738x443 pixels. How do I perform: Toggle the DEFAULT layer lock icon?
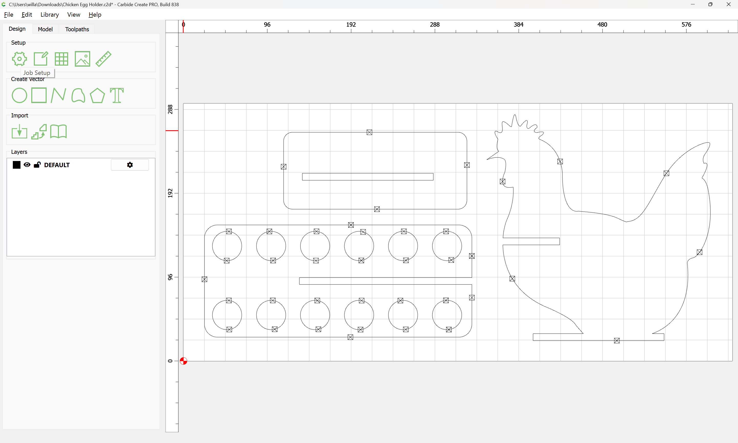click(37, 165)
